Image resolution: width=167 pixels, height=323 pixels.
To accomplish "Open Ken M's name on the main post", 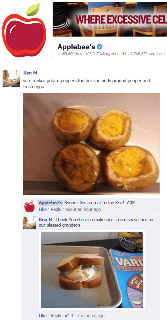I will click(x=30, y=73).
